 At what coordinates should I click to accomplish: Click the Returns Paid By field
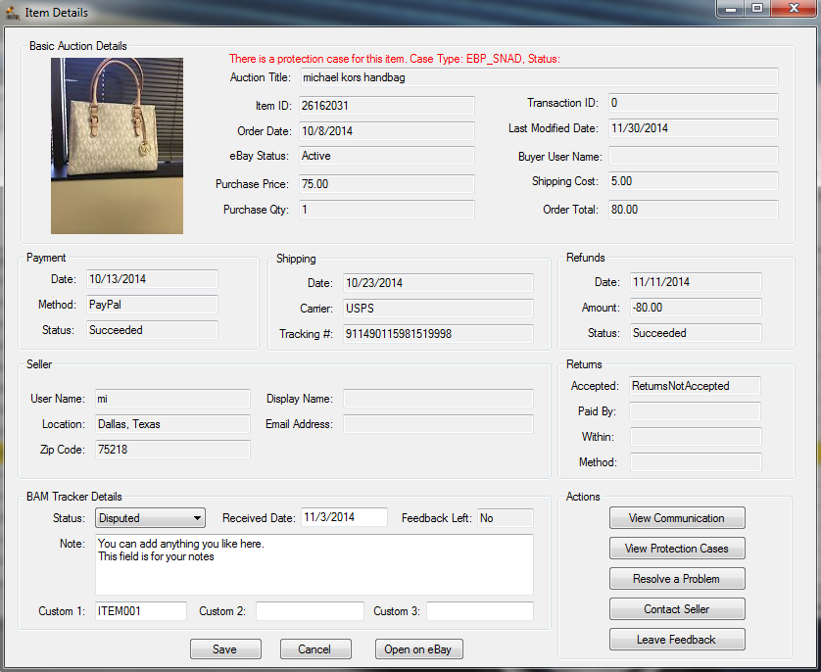click(x=696, y=411)
